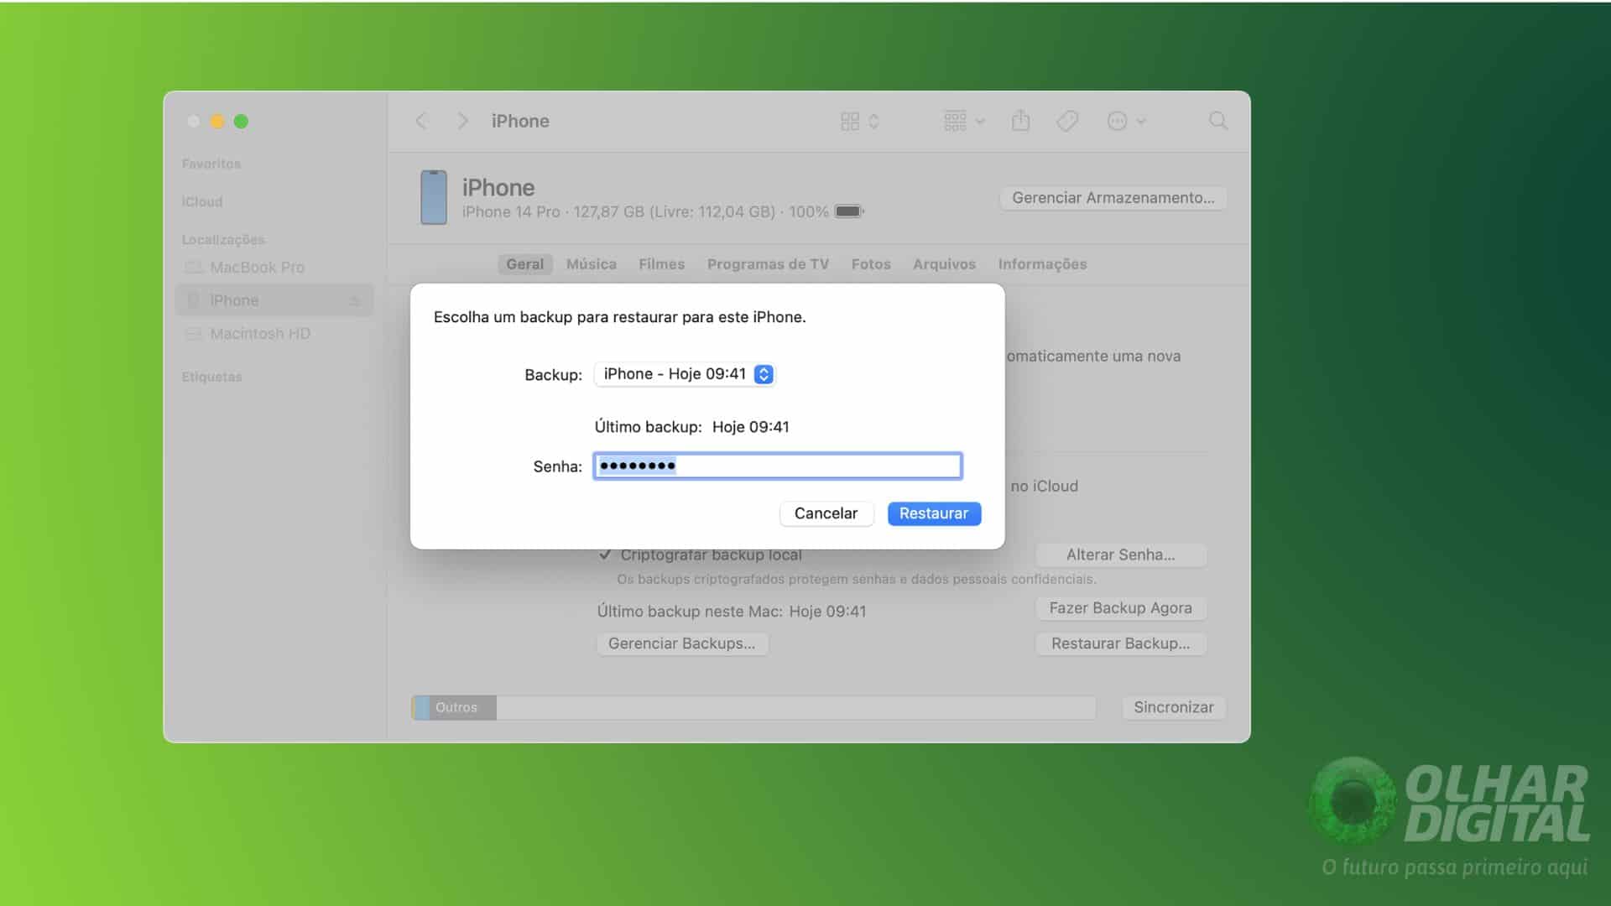
Task: Click the green zoom window button
Action: pyautogui.click(x=241, y=122)
